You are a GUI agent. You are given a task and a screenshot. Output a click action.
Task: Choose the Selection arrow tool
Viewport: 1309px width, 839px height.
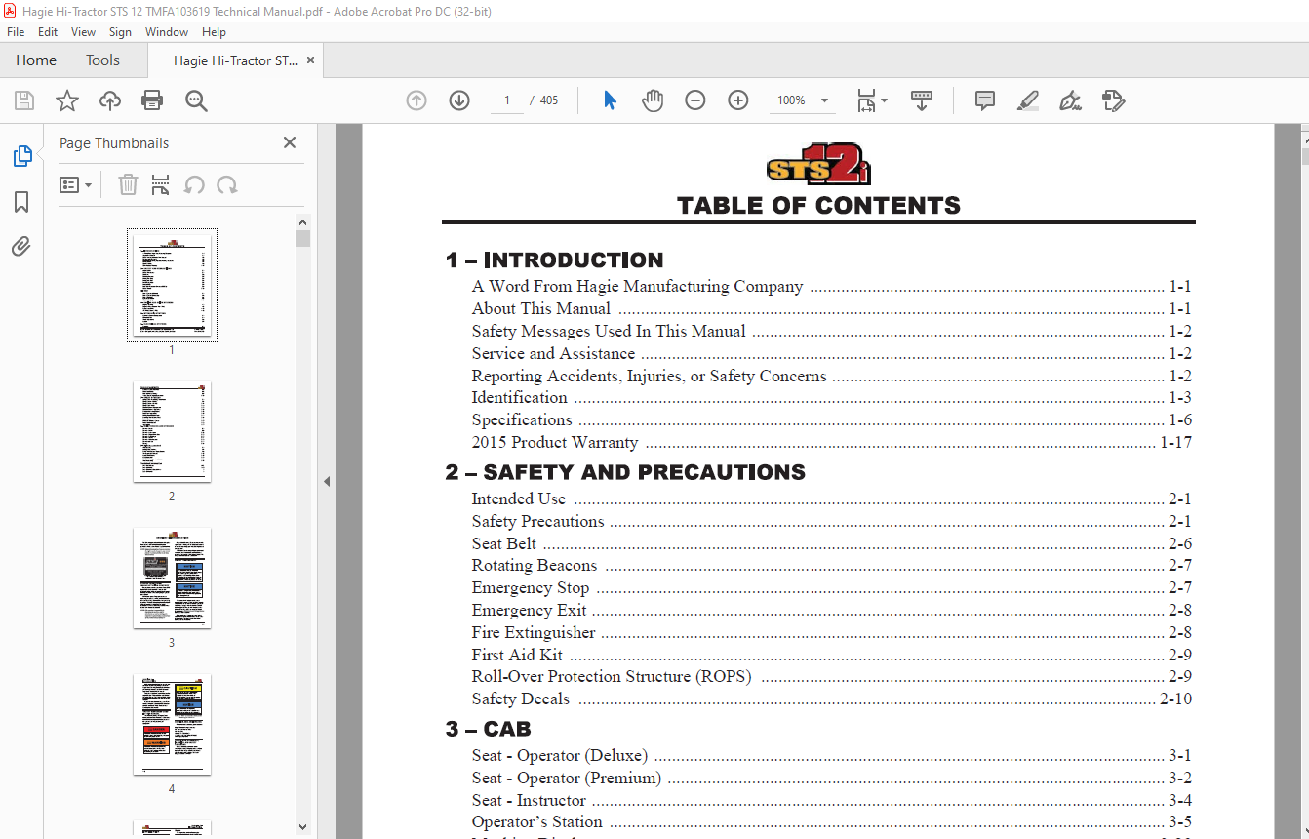[x=610, y=100]
